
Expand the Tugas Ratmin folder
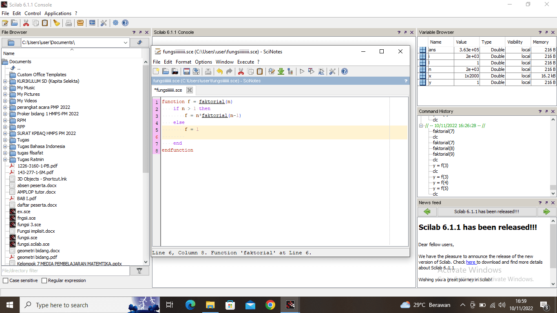5,159
